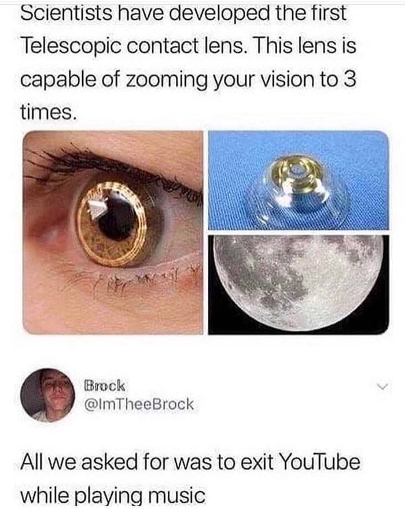This screenshot has width=405, height=511.
Task: Expand the chevron menu beside Brock's tweet
Action: pos(383,387)
